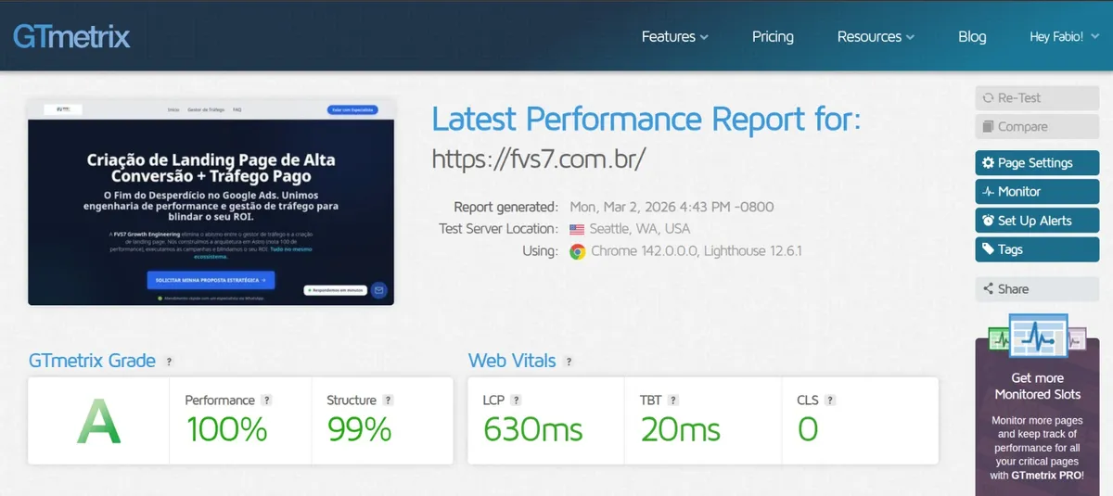The height and width of the screenshot is (496, 1113).
Task: Click the GTmetrix logo
Action: pos(71,36)
